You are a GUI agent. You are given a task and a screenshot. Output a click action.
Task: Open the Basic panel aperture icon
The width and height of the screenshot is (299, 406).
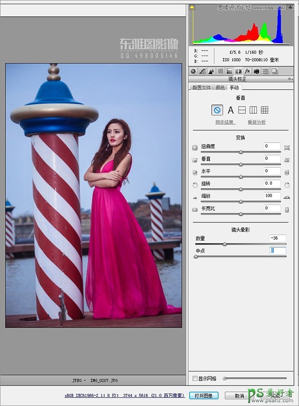pyautogui.click(x=193, y=71)
